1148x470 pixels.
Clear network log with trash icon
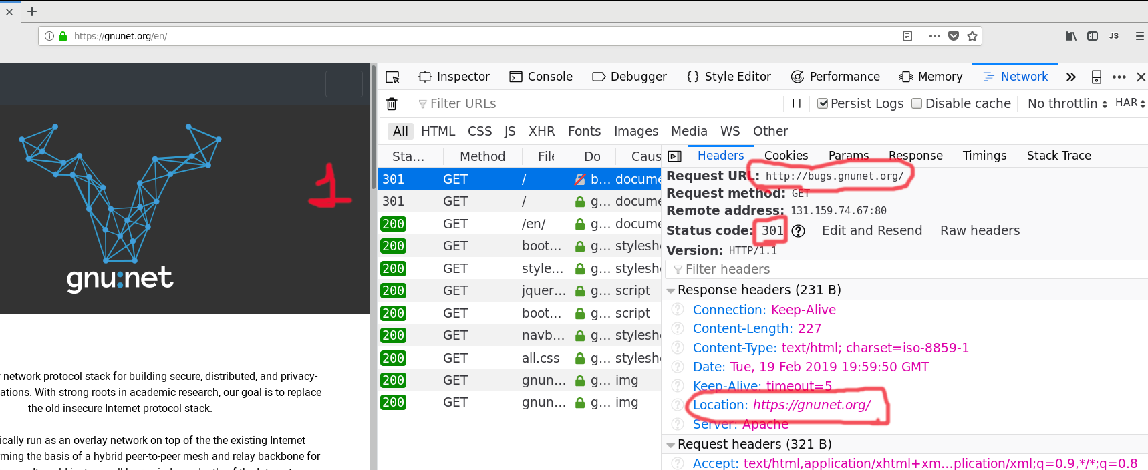[392, 104]
